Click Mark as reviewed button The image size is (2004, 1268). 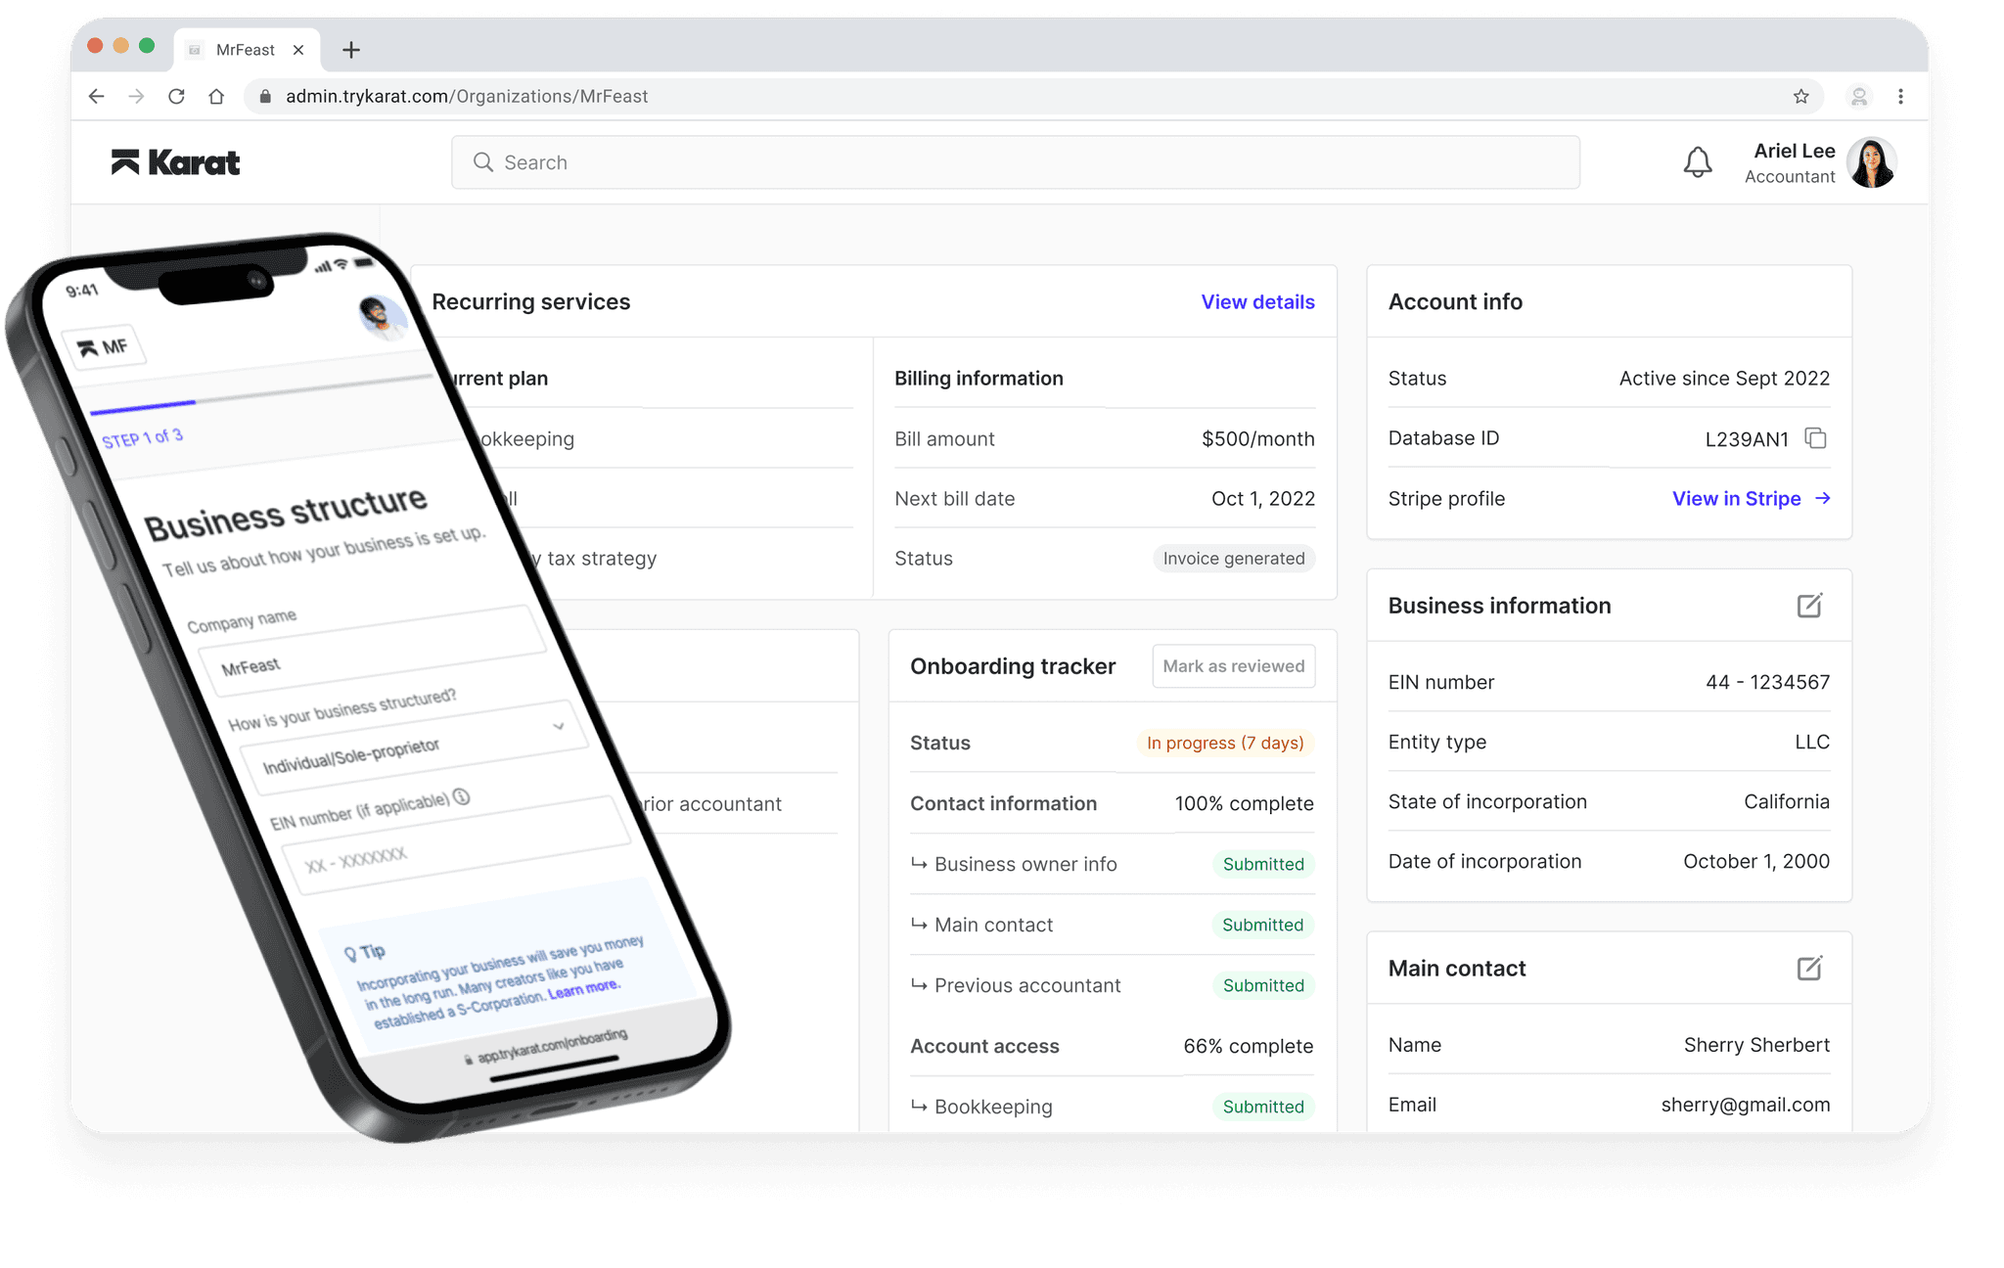click(x=1233, y=666)
